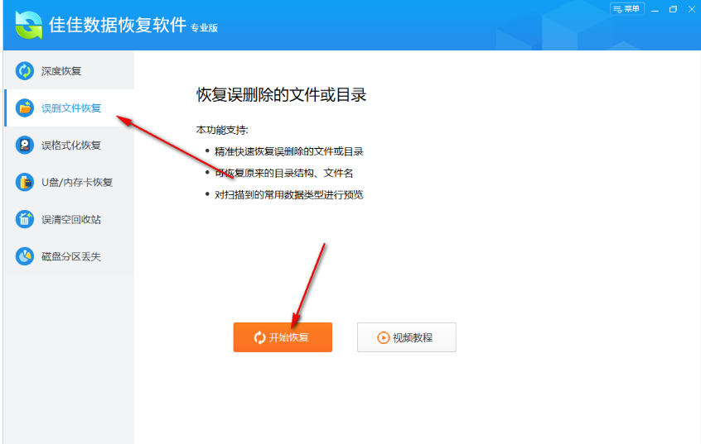The width and height of the screenshot is (701, 444).
Task: Click the text 本功能支持:
Action: pyautogui.click(x=222, y=130)
